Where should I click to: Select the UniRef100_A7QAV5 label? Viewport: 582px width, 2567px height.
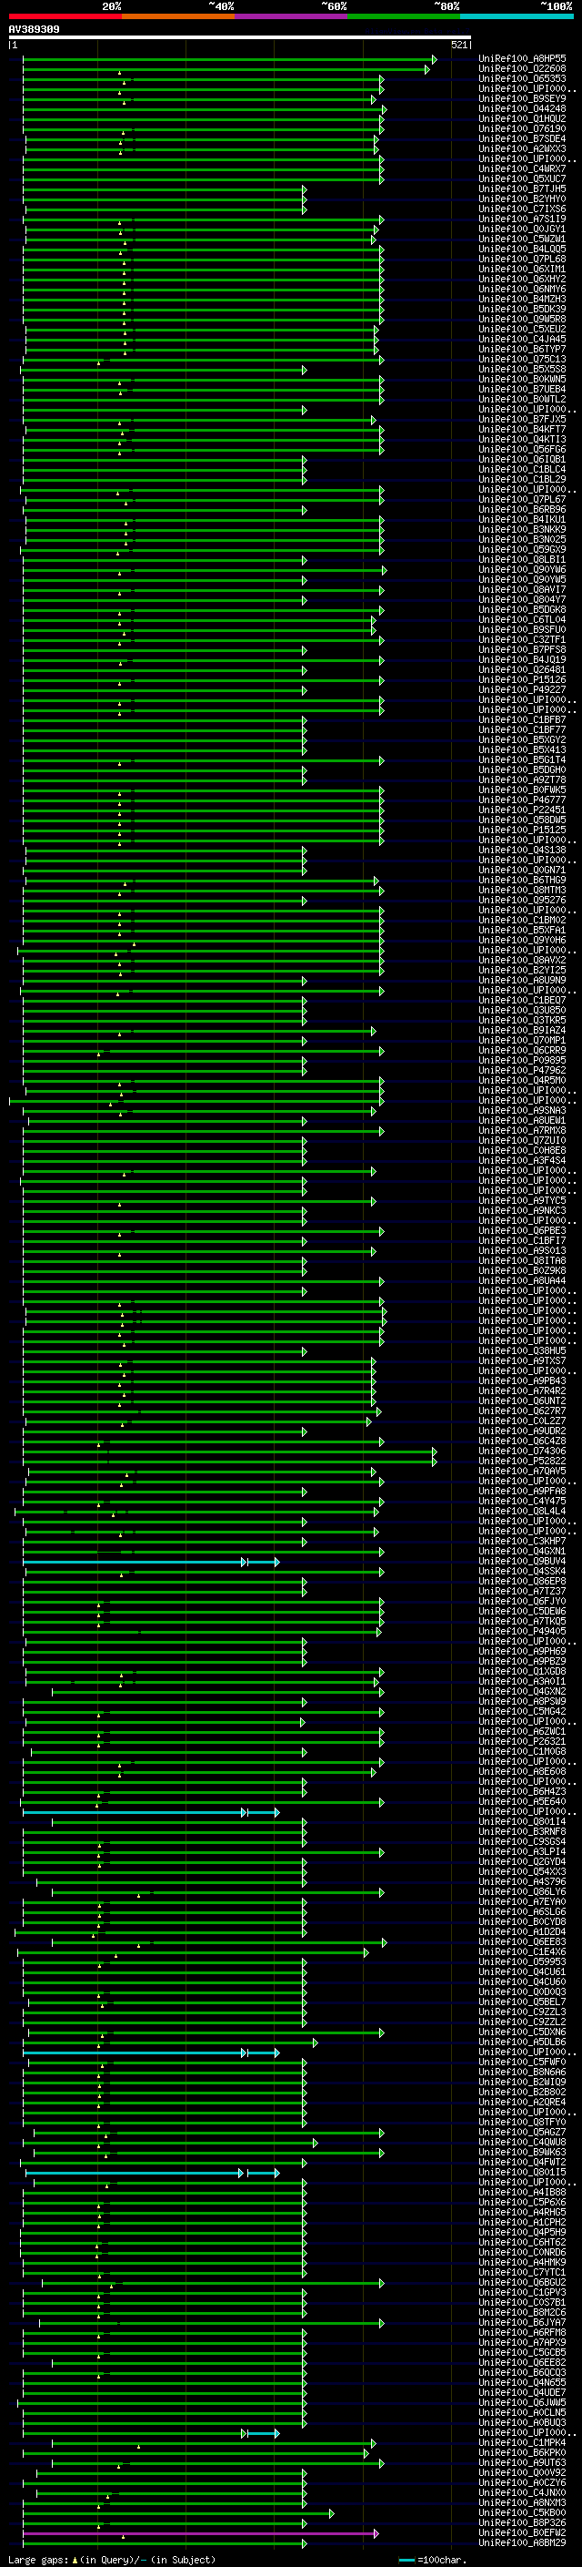pyautogui.click(x=521, y=1471)
